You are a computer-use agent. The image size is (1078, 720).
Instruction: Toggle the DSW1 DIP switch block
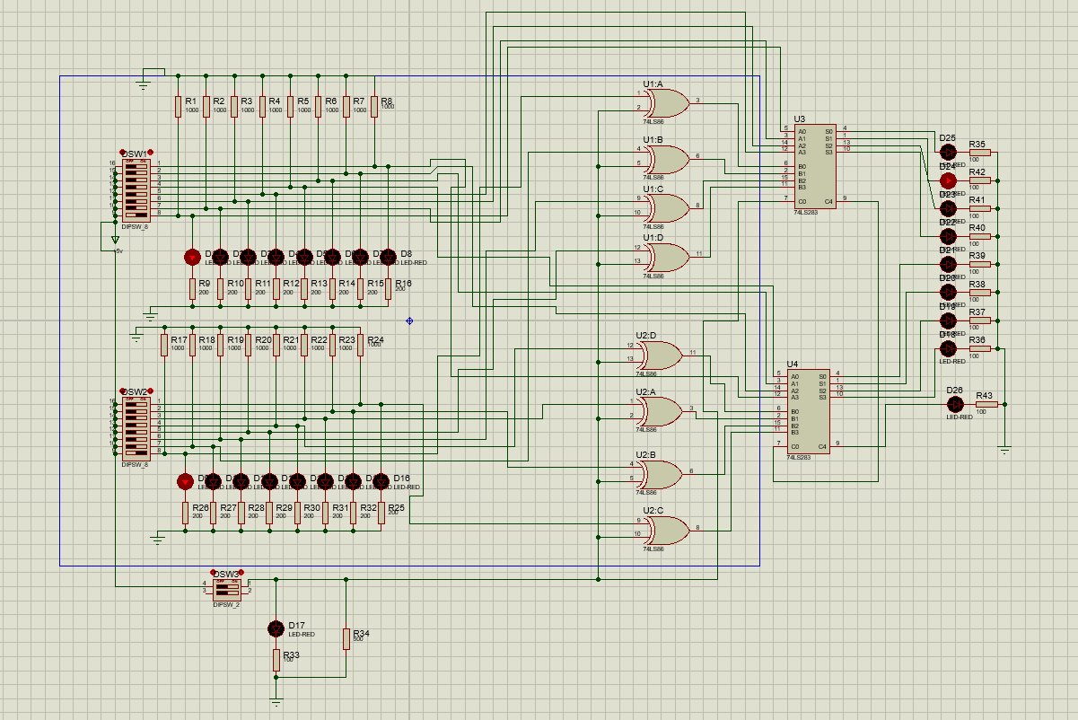[136, 189]
